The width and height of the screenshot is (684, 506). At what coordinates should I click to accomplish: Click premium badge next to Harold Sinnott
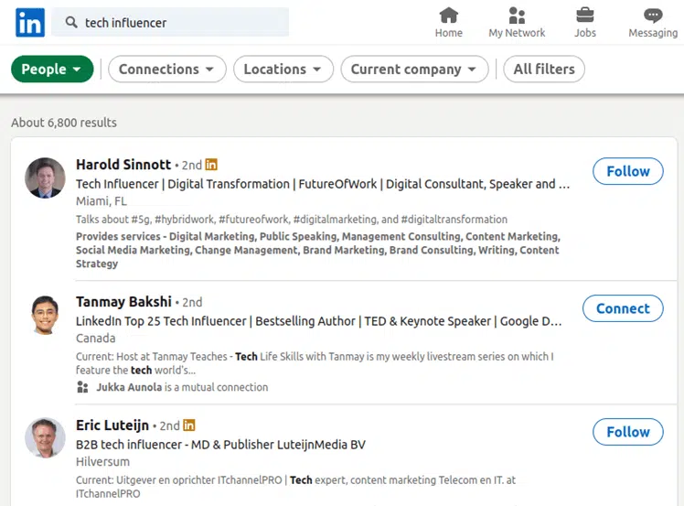pyautogui.click(x=211, y=165)
